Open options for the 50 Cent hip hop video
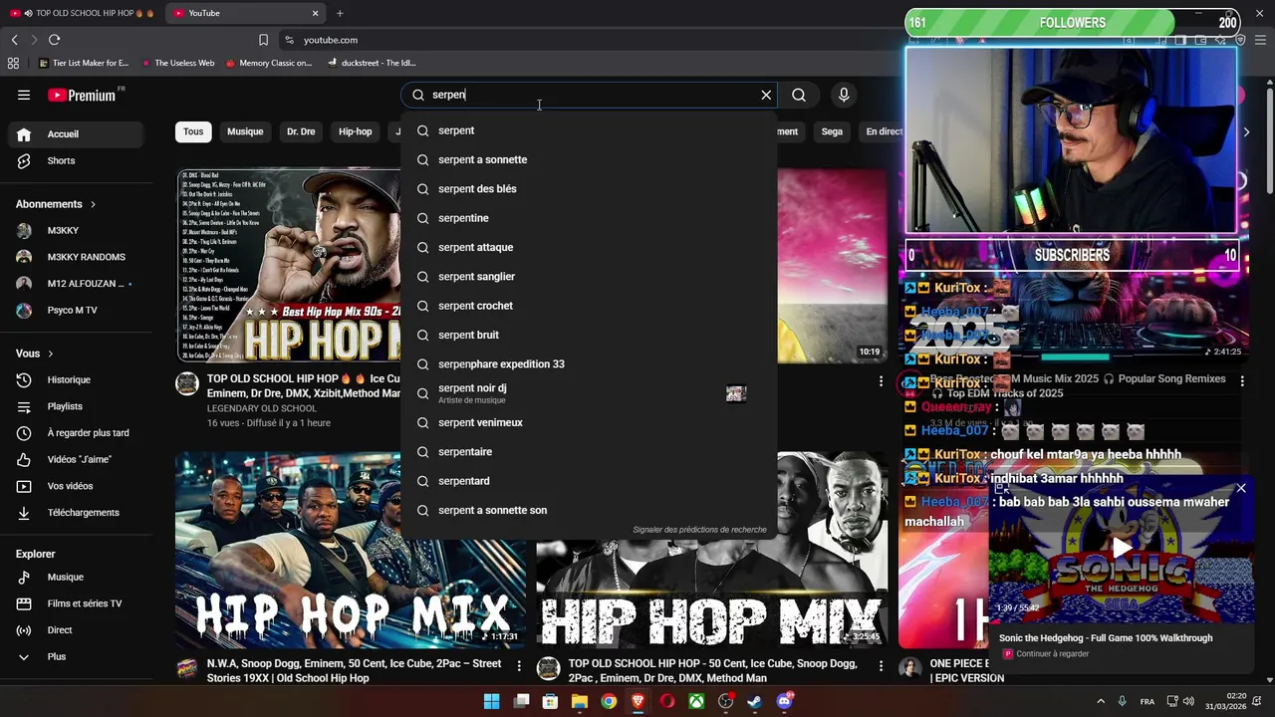The width and height of the screenshot is (1275, 717). (x=881, y=664)
